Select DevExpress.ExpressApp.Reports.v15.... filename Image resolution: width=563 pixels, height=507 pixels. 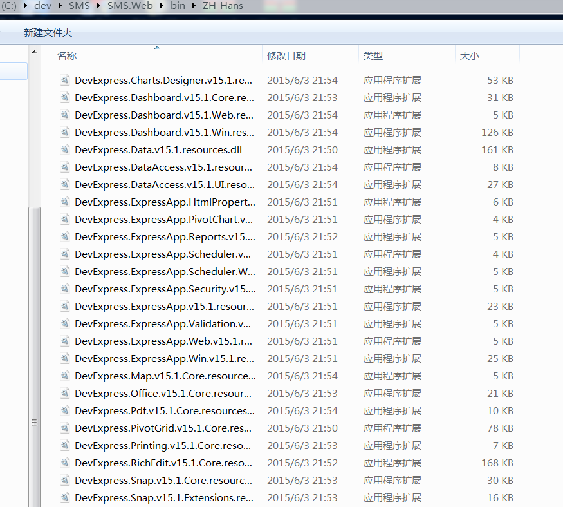tap(165, 236)
